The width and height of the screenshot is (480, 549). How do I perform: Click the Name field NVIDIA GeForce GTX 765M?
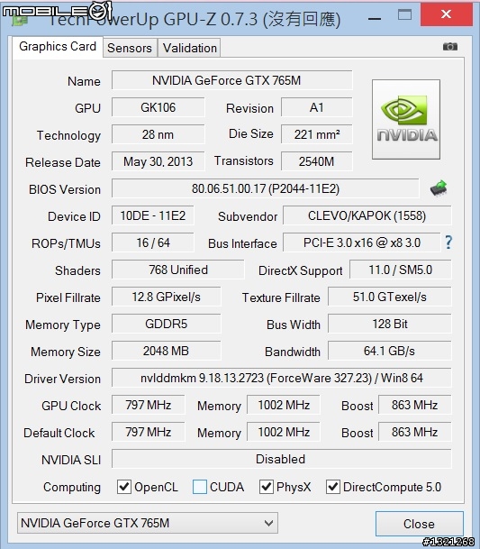click(232, 80)
